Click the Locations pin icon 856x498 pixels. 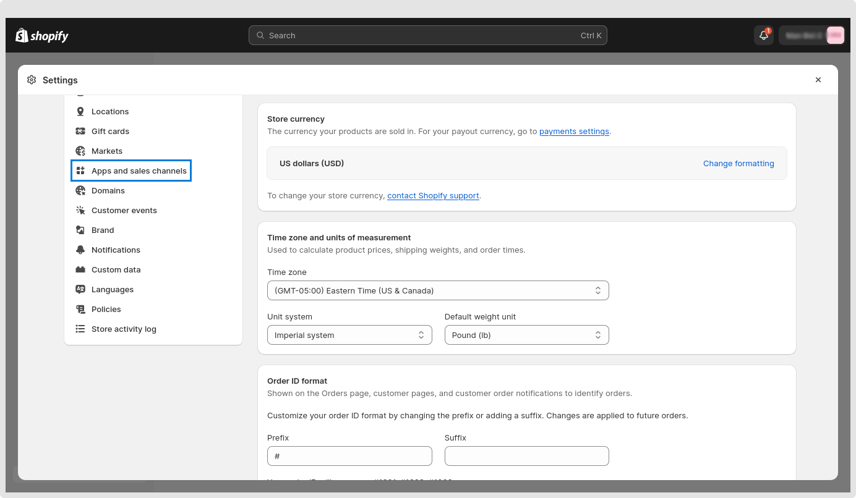click(x=80, y=112)
